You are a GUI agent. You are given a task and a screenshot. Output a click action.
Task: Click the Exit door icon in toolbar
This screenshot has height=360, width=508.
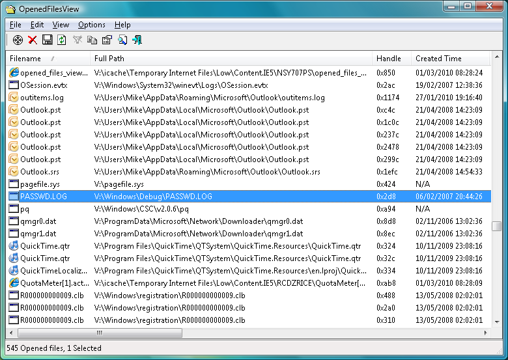point(137,40)
